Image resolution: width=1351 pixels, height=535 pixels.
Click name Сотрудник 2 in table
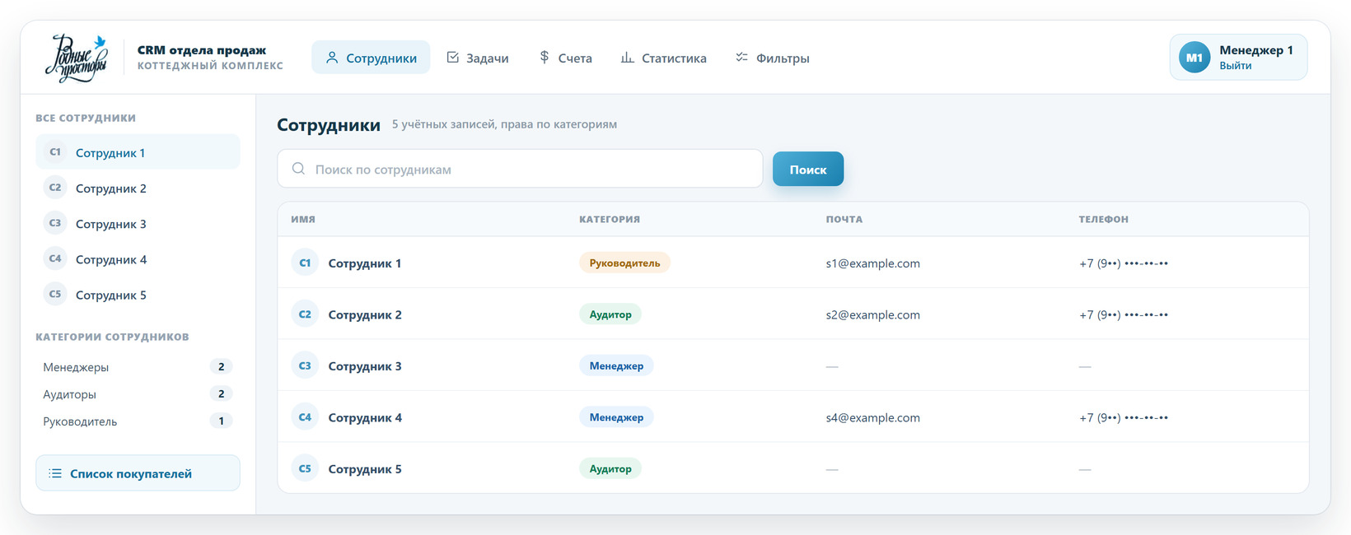[365, 314]
